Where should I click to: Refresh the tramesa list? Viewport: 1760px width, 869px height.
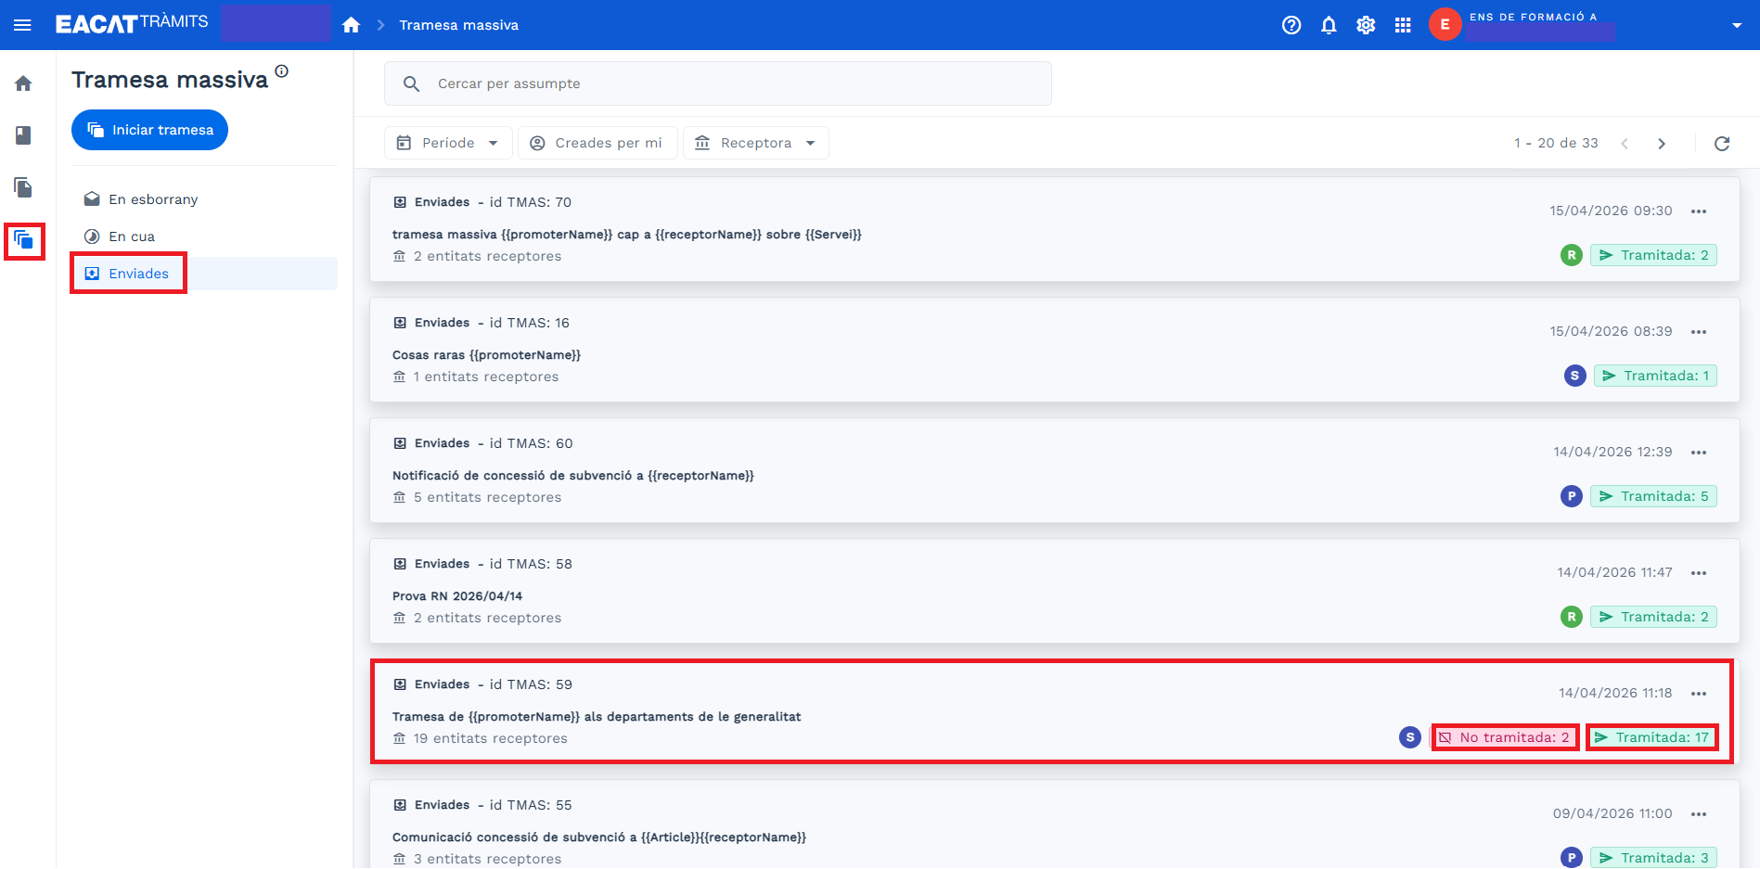tap(1722, 143)
